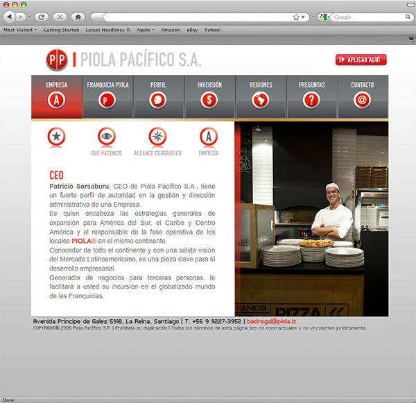Bookmark this page with the star icon
416x403 pixels.
pyautogui.click(x=296, y=17)
